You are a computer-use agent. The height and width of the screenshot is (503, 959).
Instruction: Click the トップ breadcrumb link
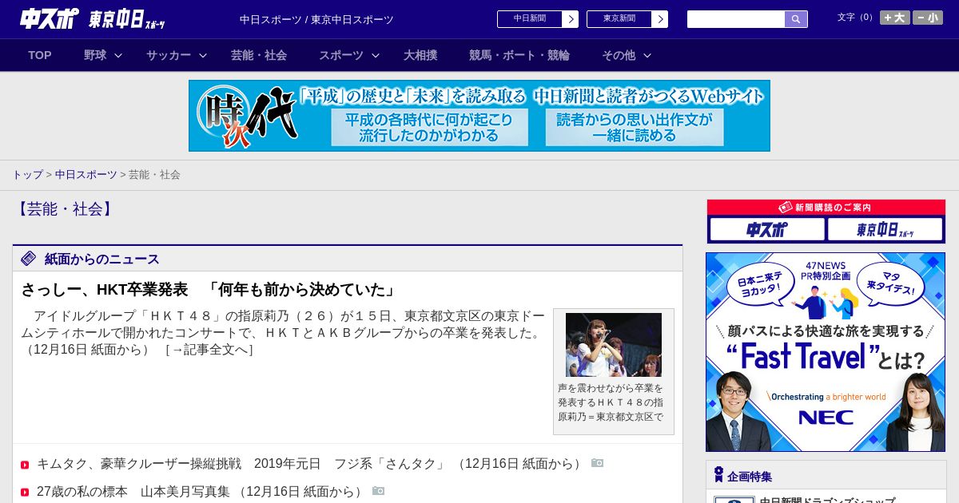[28, 175]
